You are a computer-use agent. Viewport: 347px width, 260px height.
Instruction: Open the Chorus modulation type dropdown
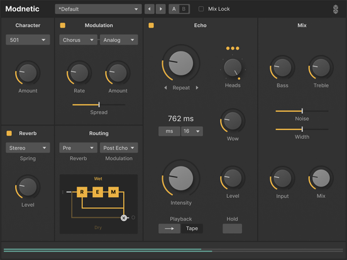(x=78, y=40)
